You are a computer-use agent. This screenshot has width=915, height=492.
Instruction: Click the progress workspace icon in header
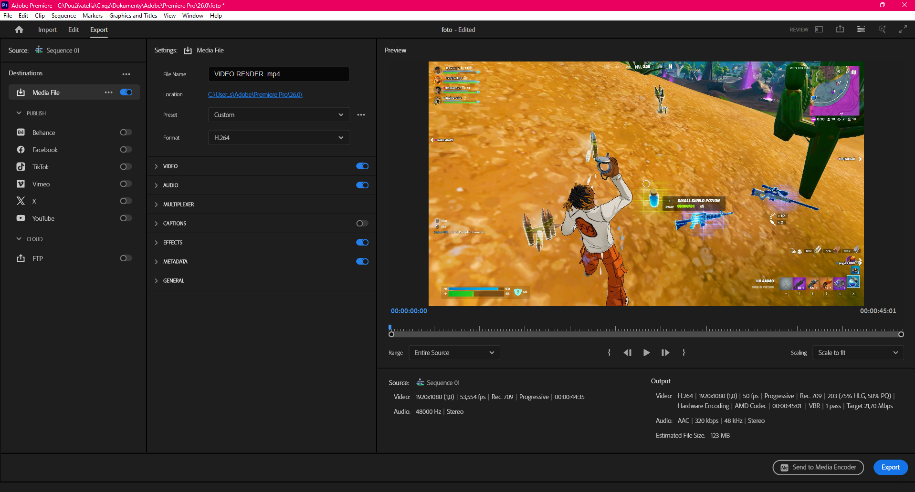tap(861, 29)
